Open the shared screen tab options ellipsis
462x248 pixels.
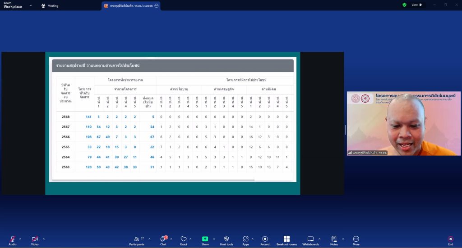point(157,6)
